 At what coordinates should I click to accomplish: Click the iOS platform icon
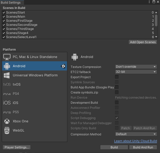(7, 103)
